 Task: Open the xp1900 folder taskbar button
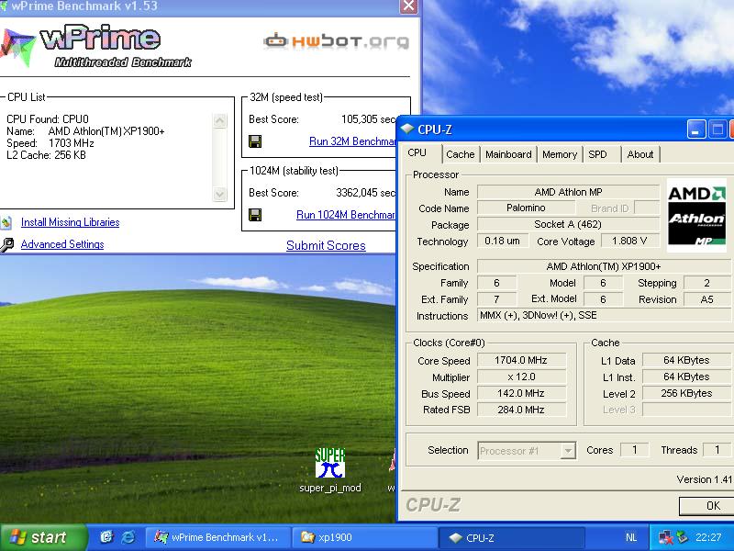[x=364, y=537]
